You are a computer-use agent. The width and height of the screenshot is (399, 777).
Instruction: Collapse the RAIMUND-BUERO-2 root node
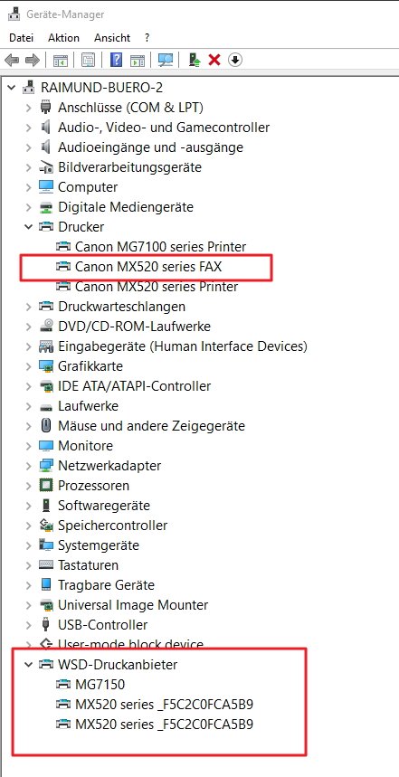(12, 87)
